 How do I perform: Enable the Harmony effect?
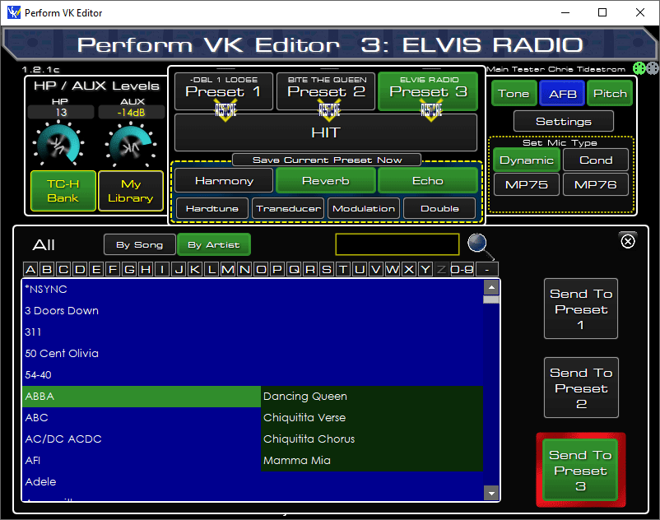(224, 181)
